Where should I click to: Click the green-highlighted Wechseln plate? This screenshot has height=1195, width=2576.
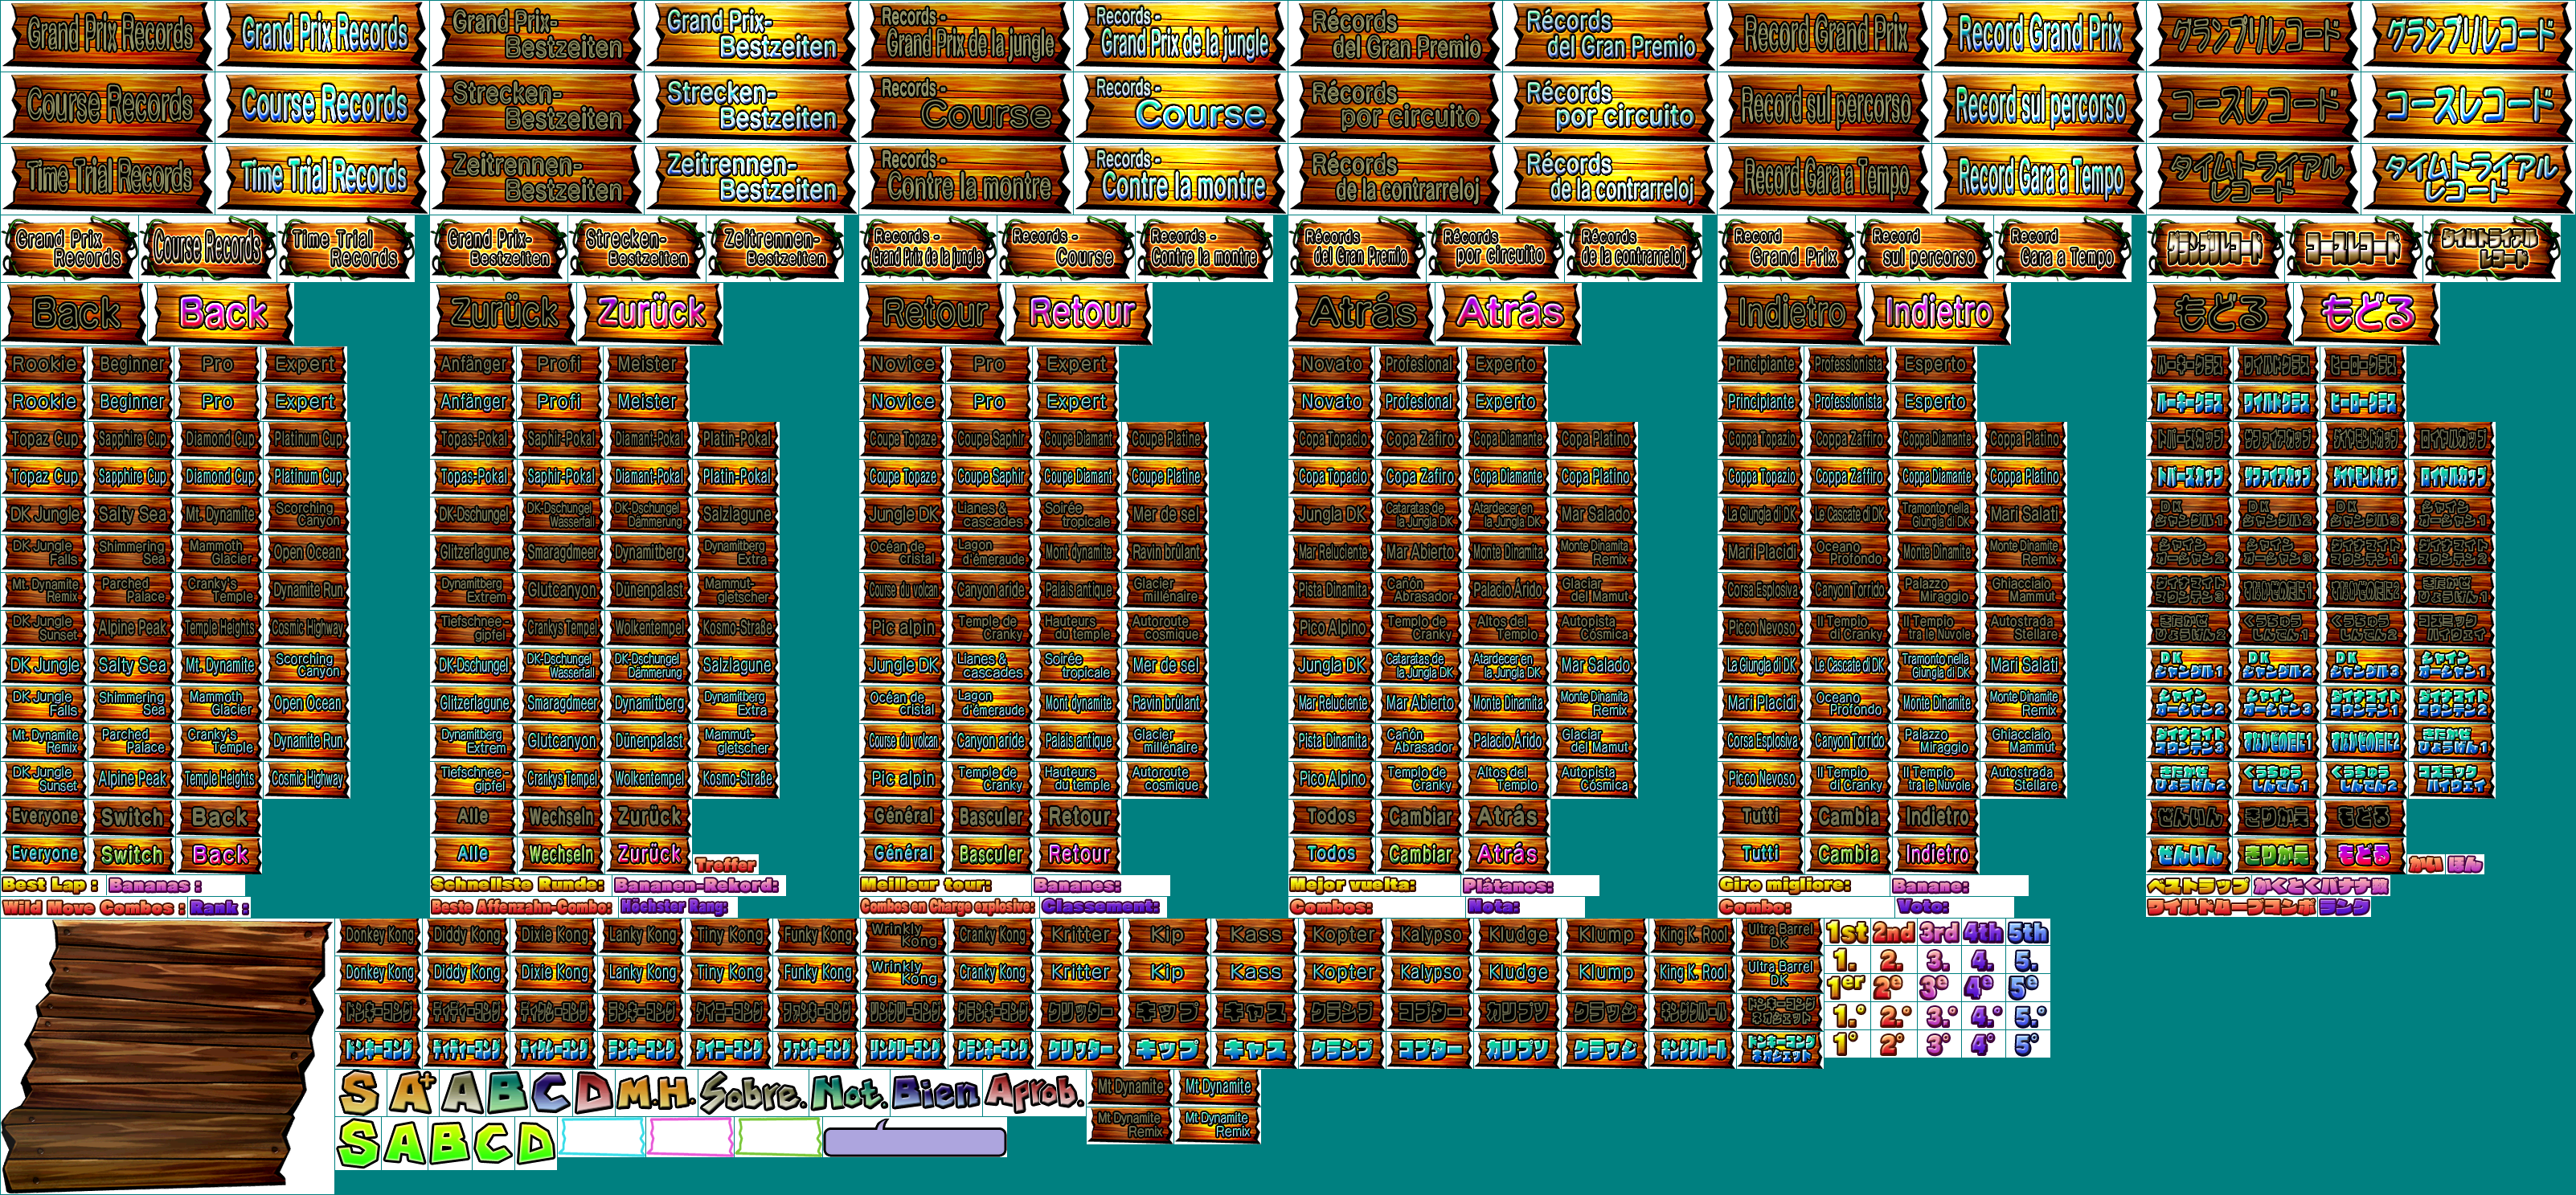561,855
